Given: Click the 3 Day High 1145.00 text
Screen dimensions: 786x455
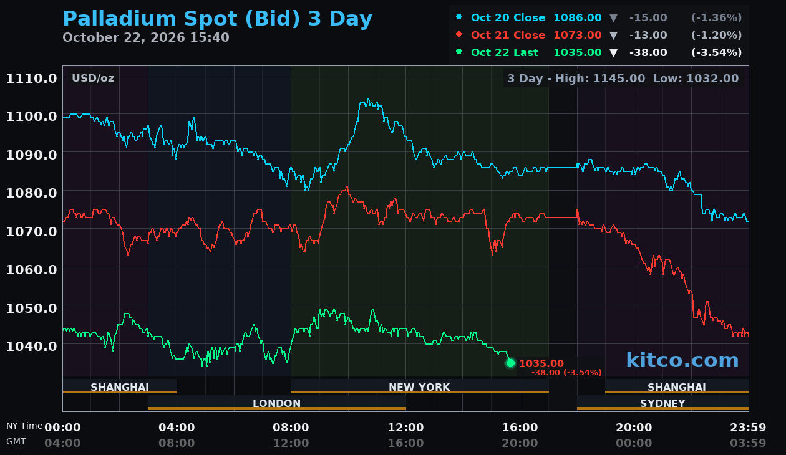Looking at the screenshot, I should coord(576,79).
